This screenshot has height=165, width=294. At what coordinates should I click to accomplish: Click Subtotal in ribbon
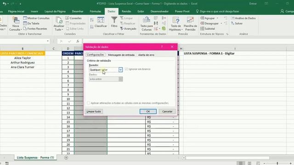(208, 28)
